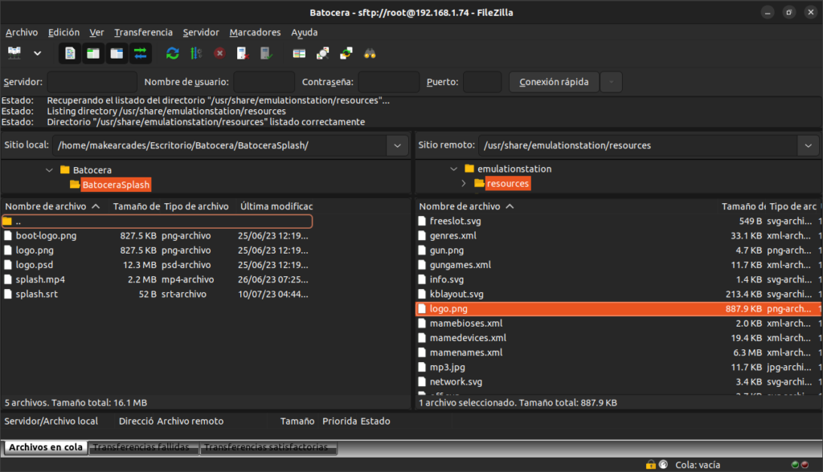The image size is (823, 472).
Task: Search for files with the binoculars icon
Action: pos(370,53)
